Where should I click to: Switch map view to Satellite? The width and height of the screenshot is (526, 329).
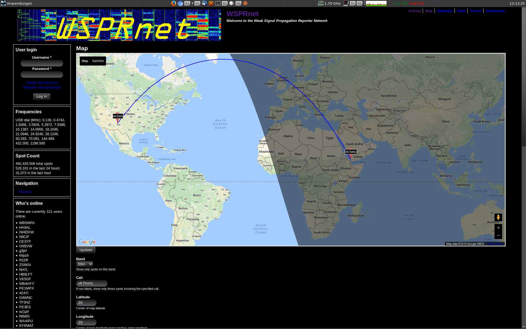click(98, 61)
